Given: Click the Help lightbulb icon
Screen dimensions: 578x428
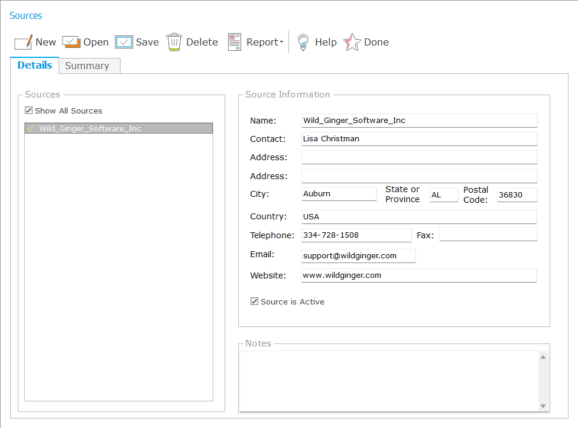Looking at the screenshot, I should point(303,42).
